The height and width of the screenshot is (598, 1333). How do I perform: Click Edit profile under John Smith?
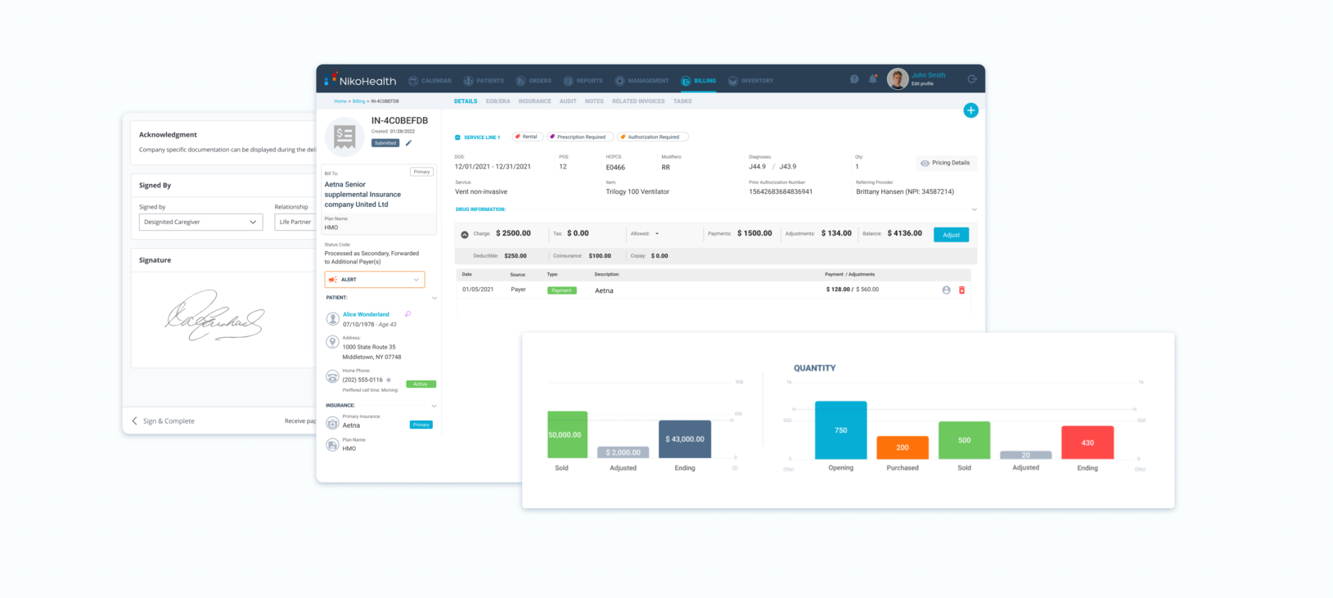tap(922, 83)
